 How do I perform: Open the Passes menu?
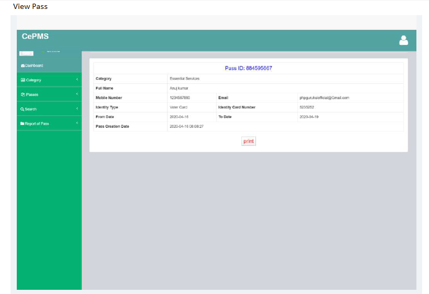pos(49,94)
